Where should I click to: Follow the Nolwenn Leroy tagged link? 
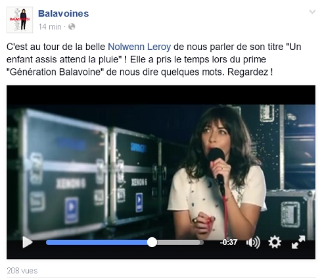point(139,47)
